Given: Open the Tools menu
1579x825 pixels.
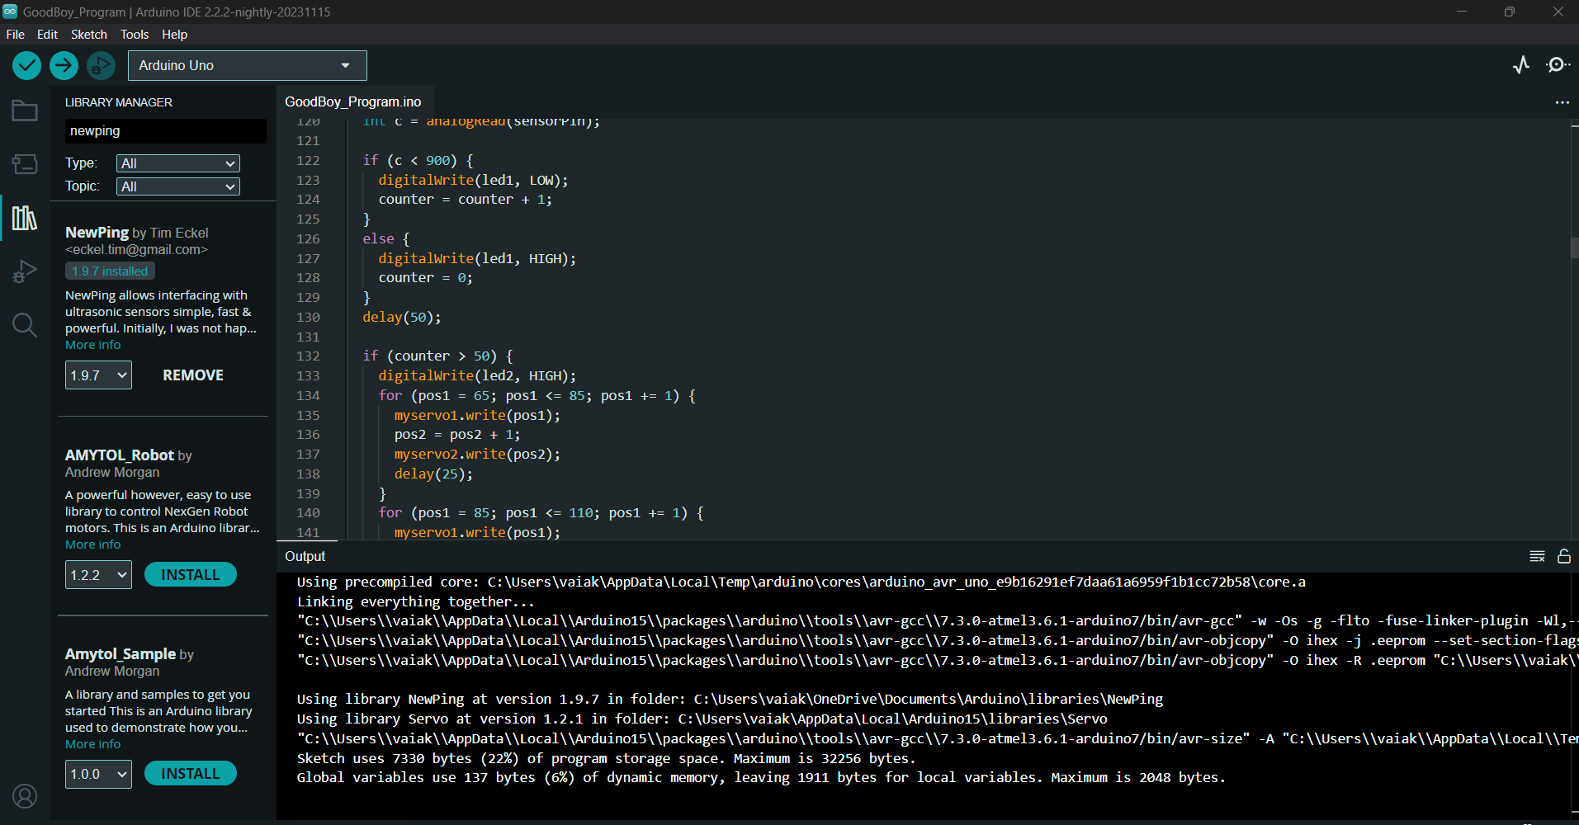Looking at the screenshot, I should pos(135,35).
